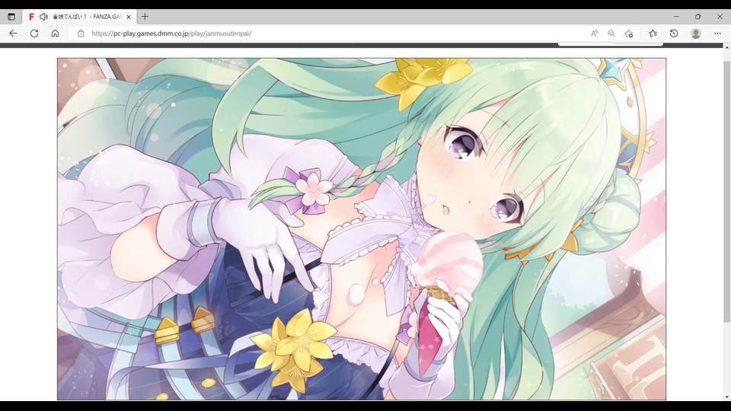Open a new tab with plus button
Screen dimensions: 731x411
145,17
